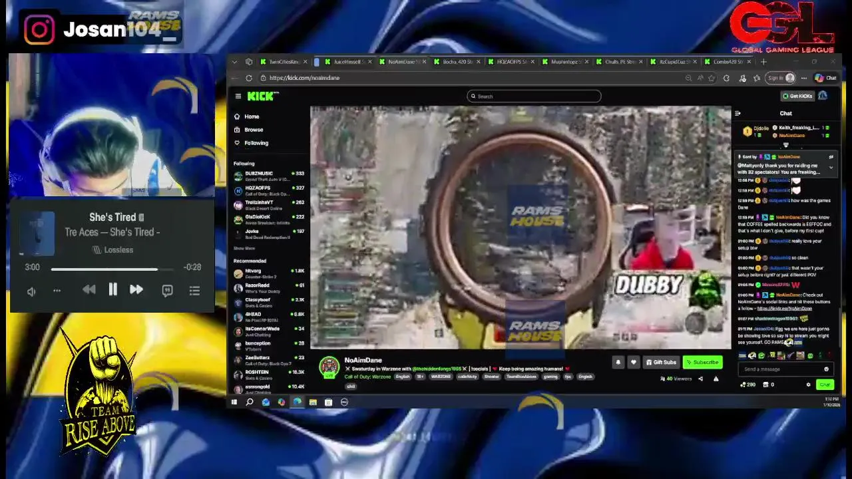
Task: Open ROSHTEIN recommended channel
Action: (x=269, y=375)
